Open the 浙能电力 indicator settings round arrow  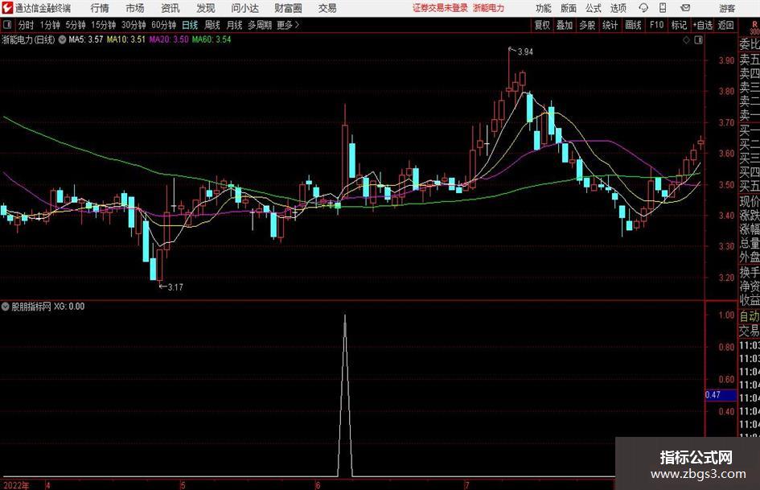(62, 39)
